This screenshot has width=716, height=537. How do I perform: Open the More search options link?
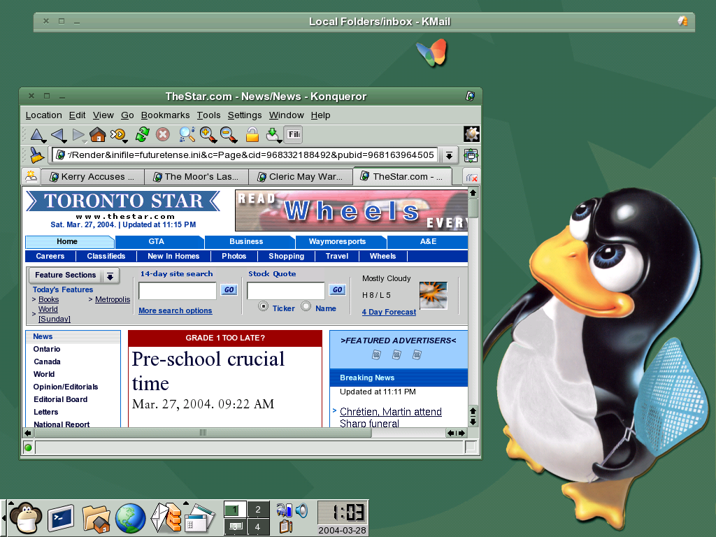pyautogui.click(x=176, y=310)
